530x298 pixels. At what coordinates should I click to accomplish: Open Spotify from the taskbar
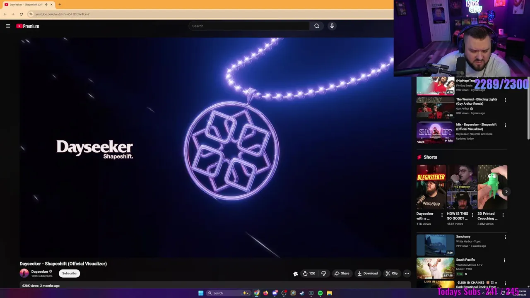(x=320, y=293)
